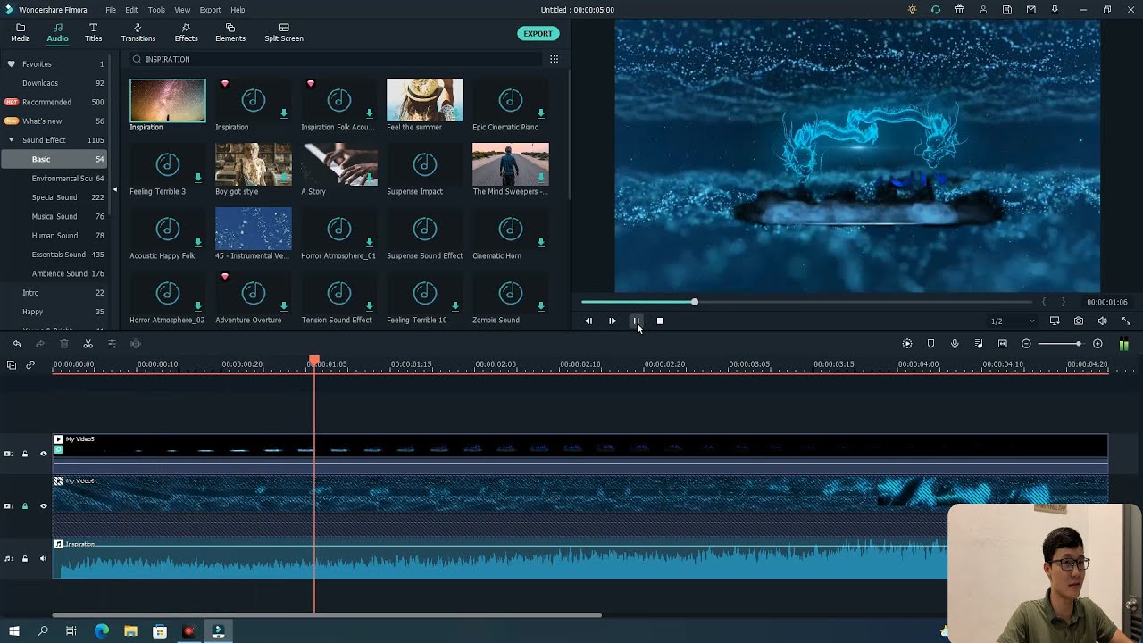Click the undo arrow in timeline toolbar

click(17, 344)
